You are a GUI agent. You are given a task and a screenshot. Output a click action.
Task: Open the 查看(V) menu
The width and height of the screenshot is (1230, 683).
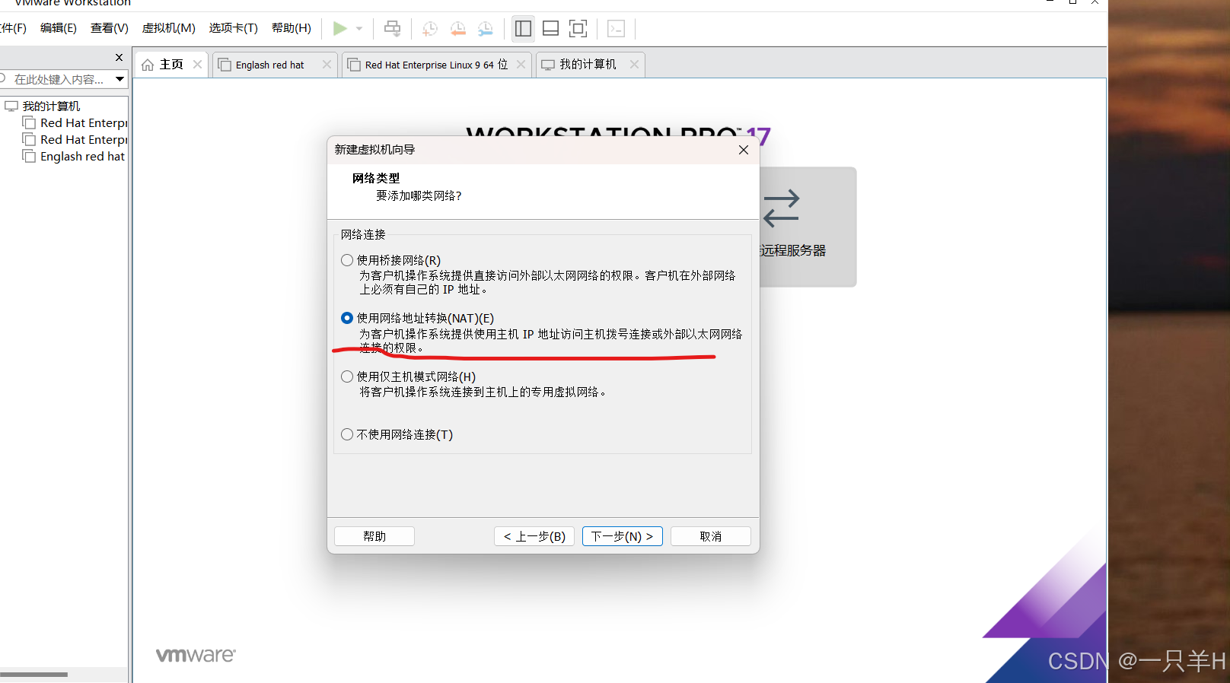[110, 28]
